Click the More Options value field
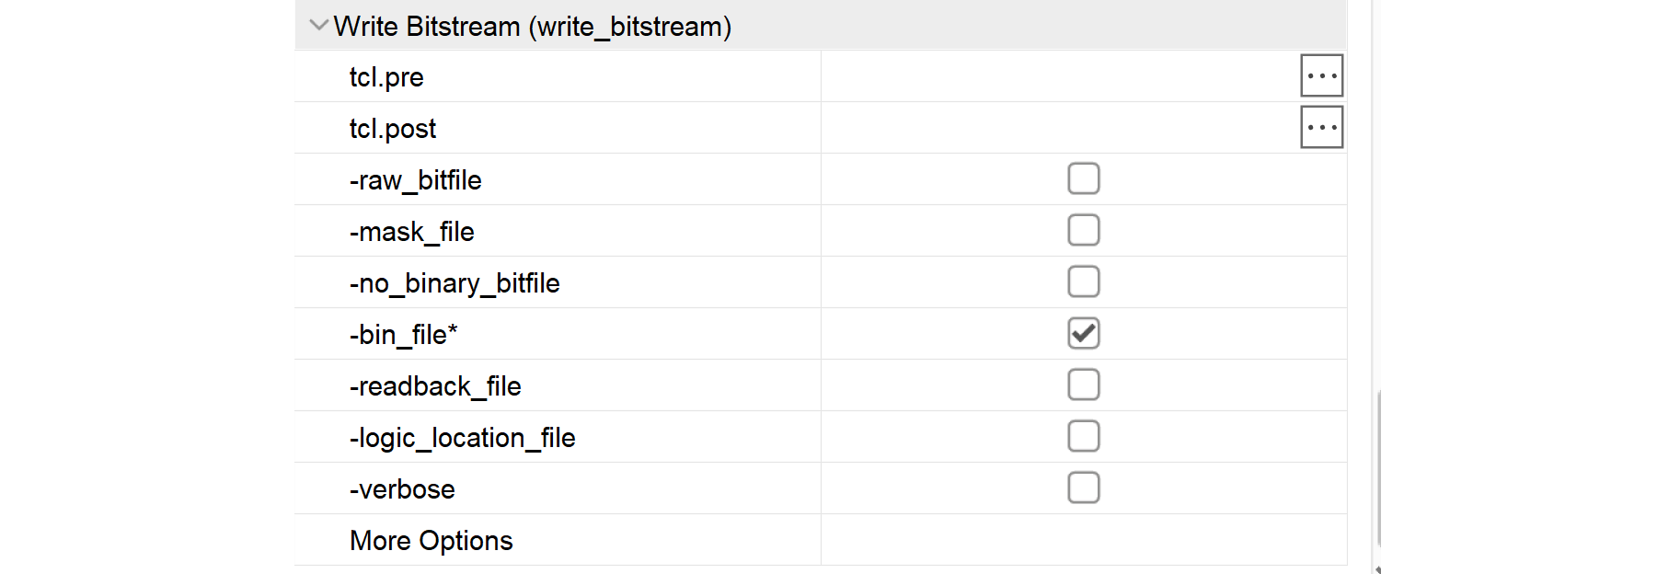 click(1083, 540)
